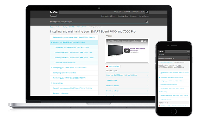This screenshot has height=121, width=201.
Task: Open the SERVICES menu
Action: 127,12
